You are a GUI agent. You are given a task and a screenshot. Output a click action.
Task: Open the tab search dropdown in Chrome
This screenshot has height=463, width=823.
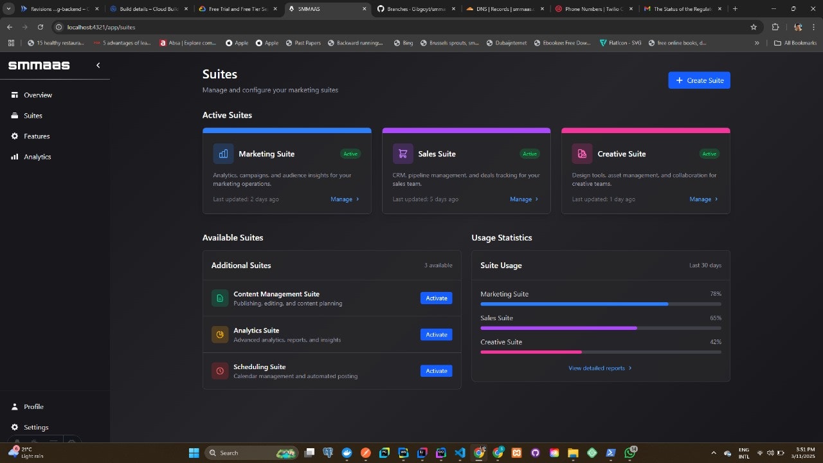(9, 9)
